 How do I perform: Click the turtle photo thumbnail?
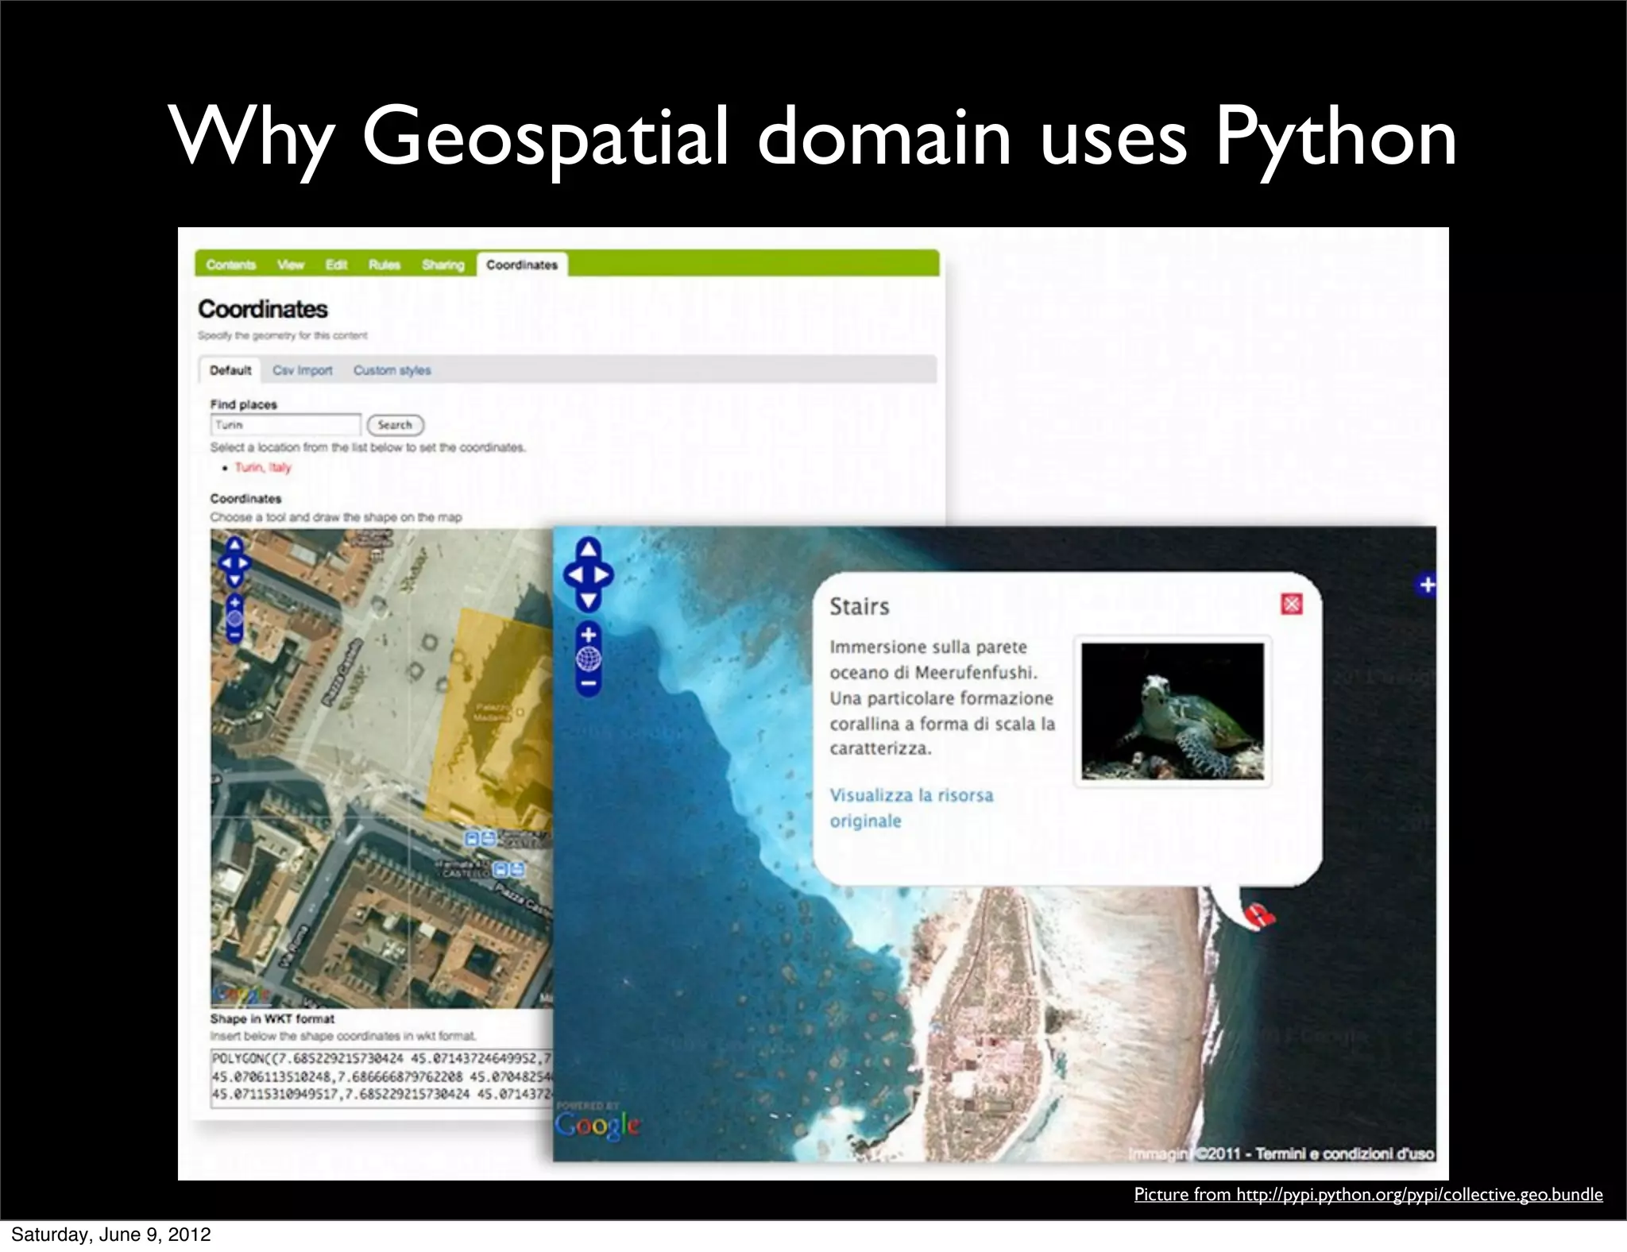point(1172,711)
